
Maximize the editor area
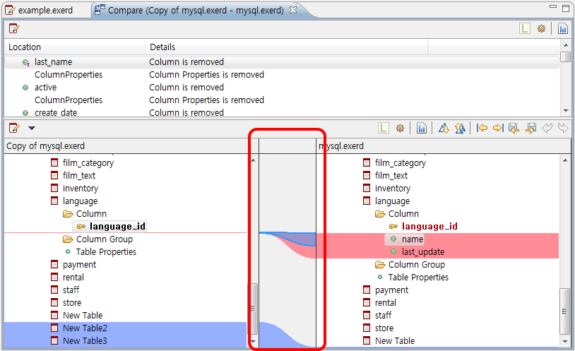point(567,8)
